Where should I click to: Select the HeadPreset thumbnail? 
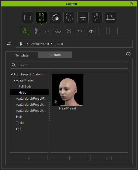coord(67,90)
